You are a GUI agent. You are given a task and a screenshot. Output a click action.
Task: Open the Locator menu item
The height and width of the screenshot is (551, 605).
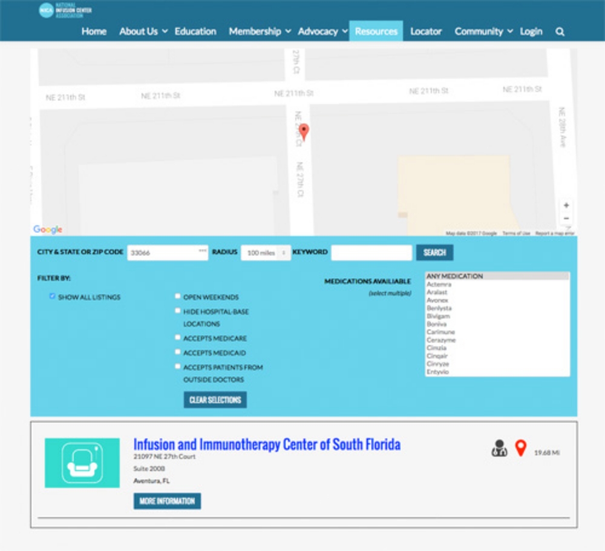[x=426, y=31]
